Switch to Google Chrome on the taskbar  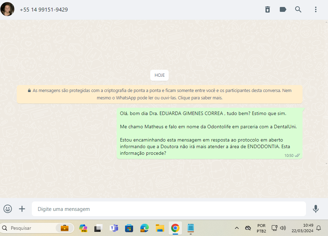(x=175, y=228)
